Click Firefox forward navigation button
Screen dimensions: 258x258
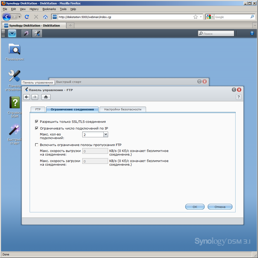pos(14,17)
